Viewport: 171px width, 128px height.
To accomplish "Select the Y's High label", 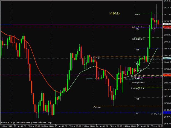I will click(97, 58).
